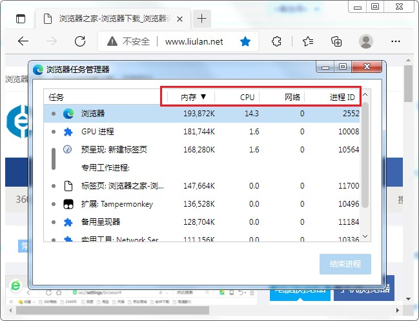The image size is (419, 321).
Task: Click the 不安全 security warning icon
Action: coord(112,41)
